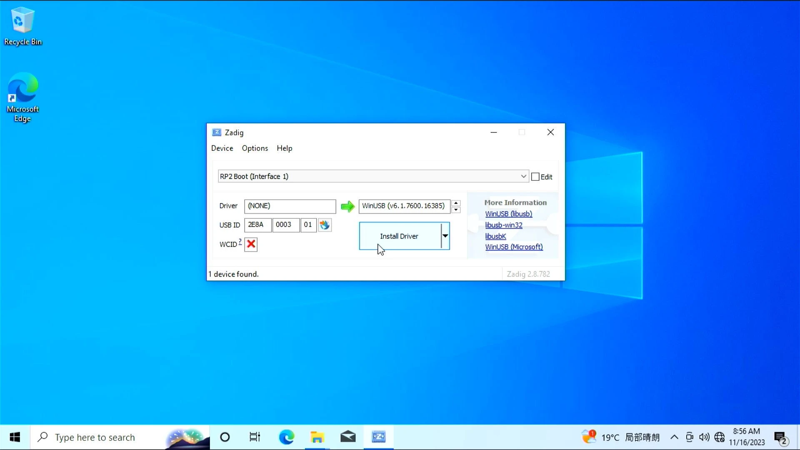Expand the Install Driver split dropdown arrow
The width and height of the screenshot is (800, 450).
click(x=445, y=236)
